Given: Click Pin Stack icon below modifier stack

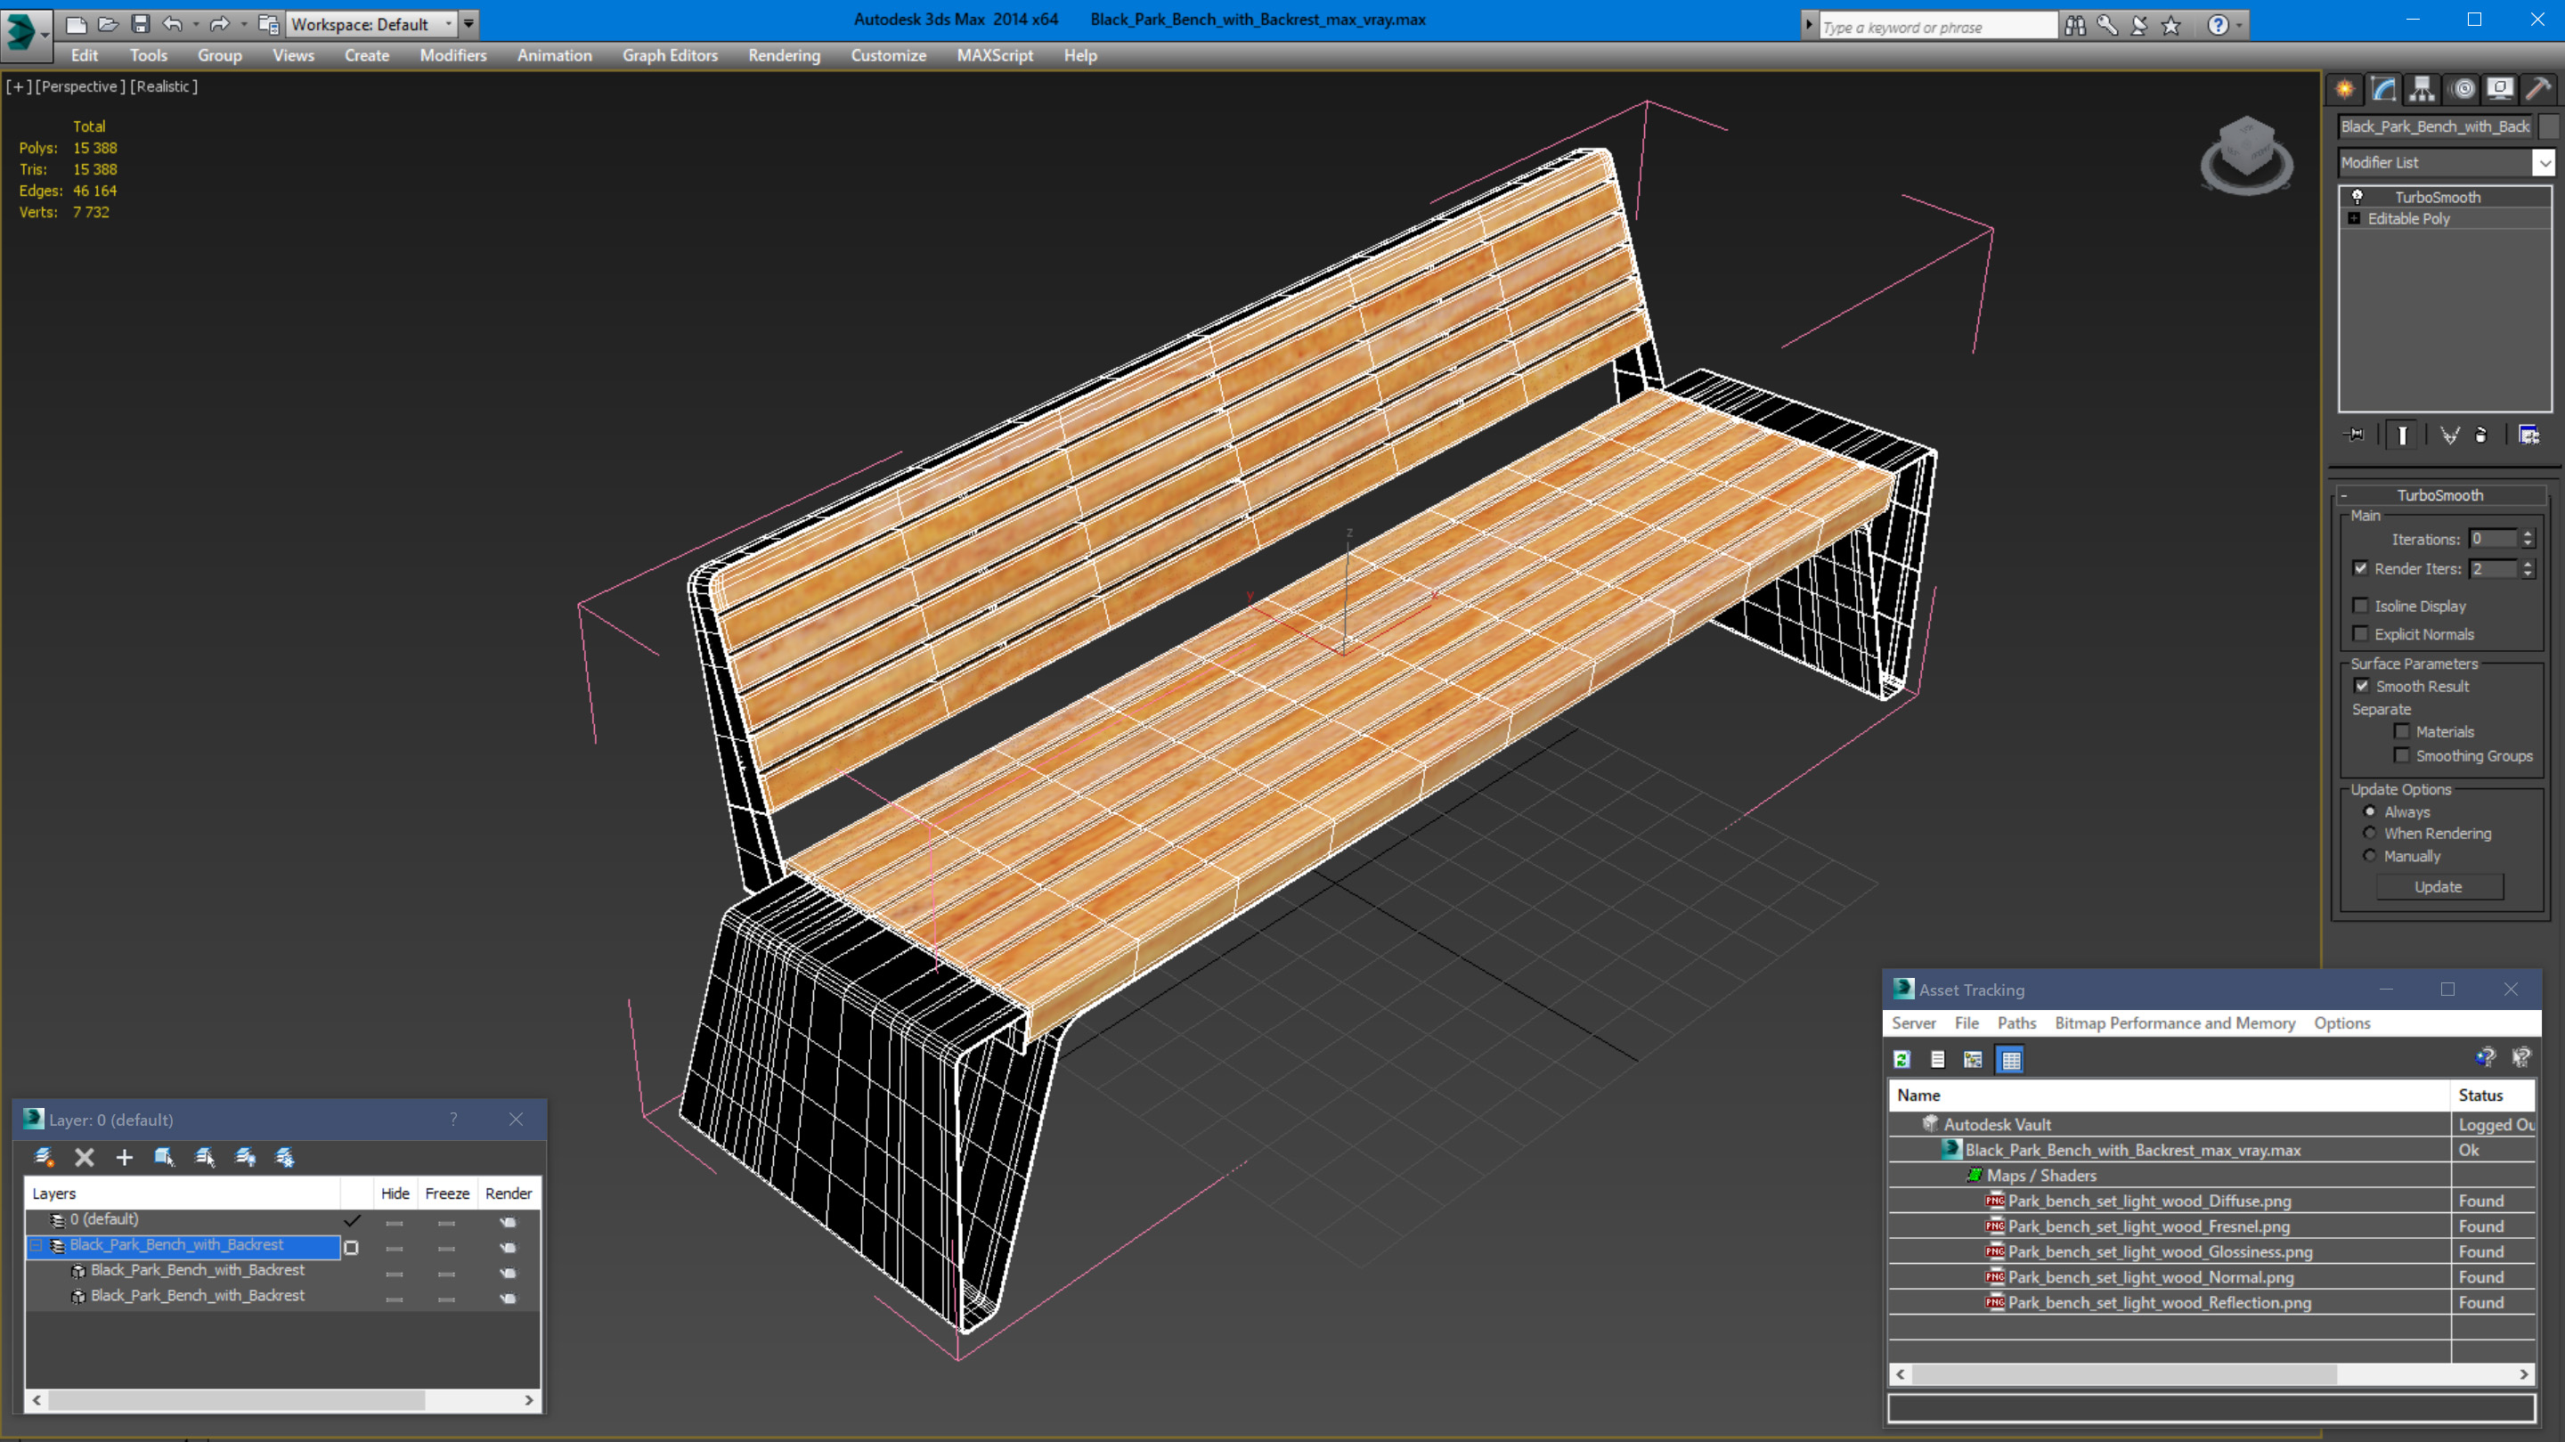Looking at the screenshot, I should pyautogui.click(x=2355, y=436).
